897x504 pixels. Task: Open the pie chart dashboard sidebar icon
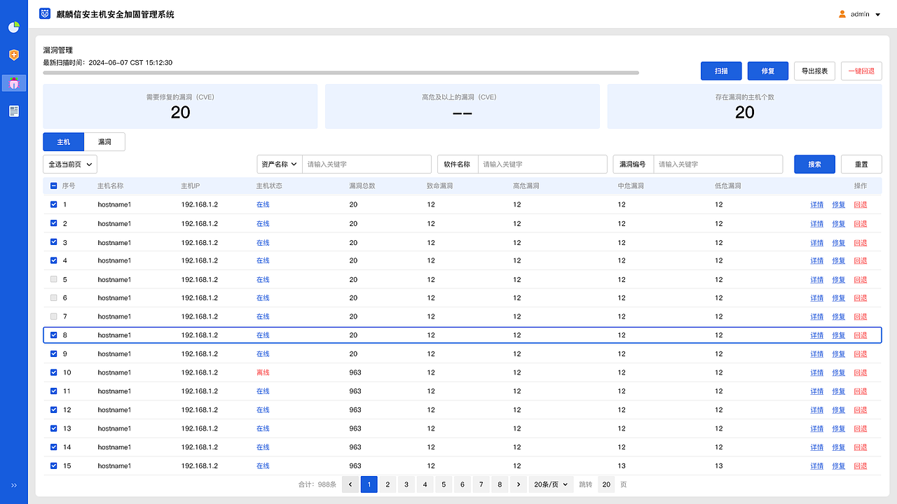14,27
